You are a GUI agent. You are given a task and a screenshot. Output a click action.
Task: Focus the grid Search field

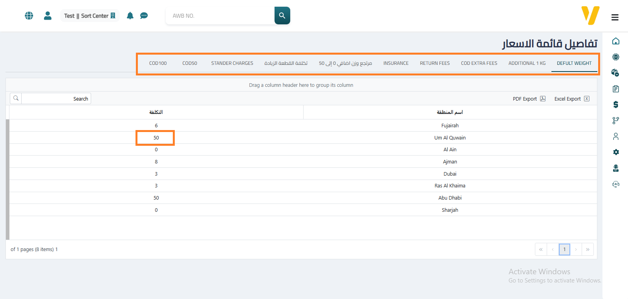(56, 99)
